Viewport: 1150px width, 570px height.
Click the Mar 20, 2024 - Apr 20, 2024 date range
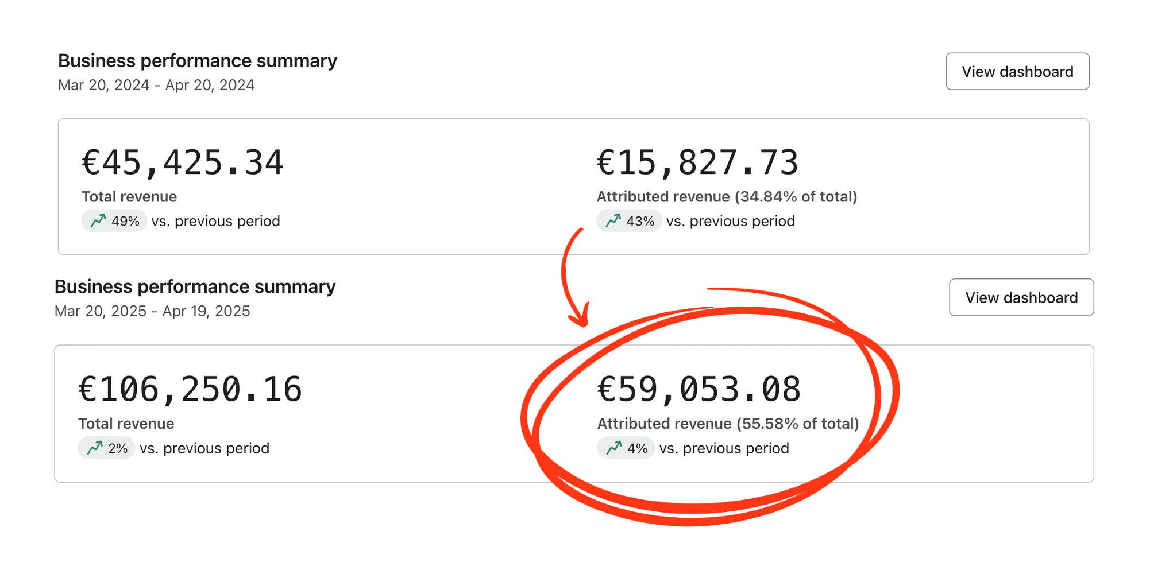[156, 85]
